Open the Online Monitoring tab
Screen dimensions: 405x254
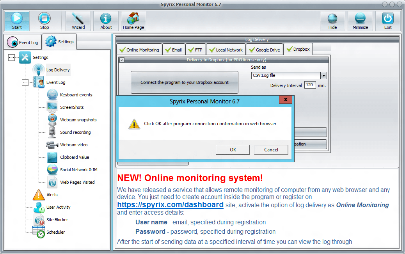(x=139, y=50)
